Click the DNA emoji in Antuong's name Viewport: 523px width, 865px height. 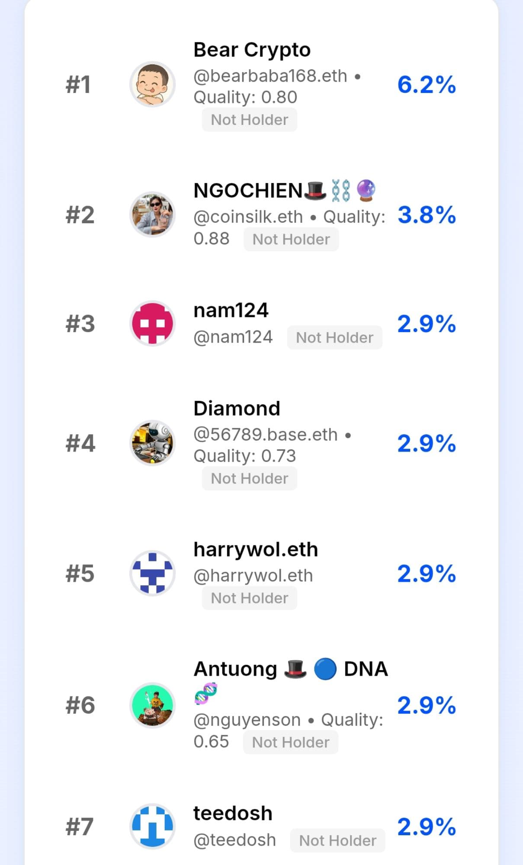(205, 693)
